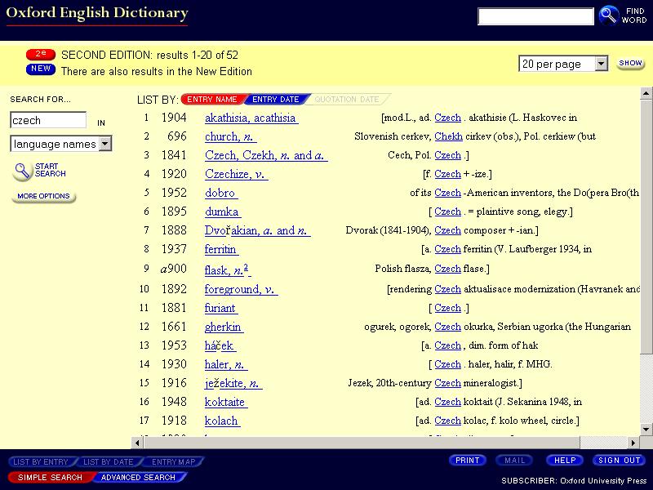The width and height of the screenshot is (653, 490).
Task: Click the Subscriber: Oxford University Press text
Action: [x=574, y=480]
